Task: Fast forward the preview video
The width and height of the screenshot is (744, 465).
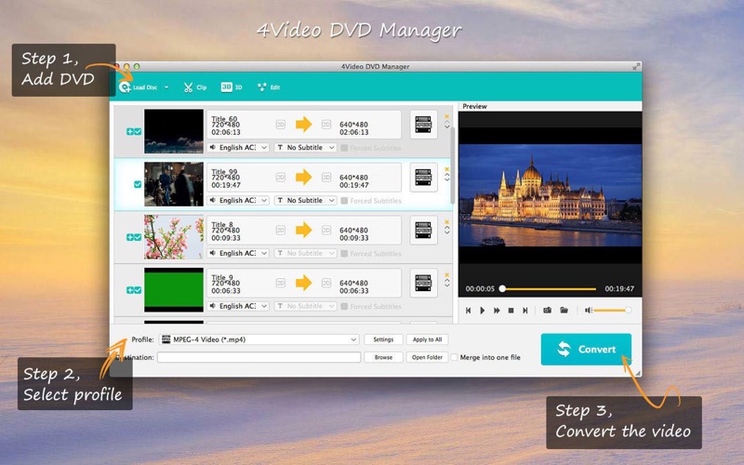Action: pyautogui.click(x=497, y=311)
